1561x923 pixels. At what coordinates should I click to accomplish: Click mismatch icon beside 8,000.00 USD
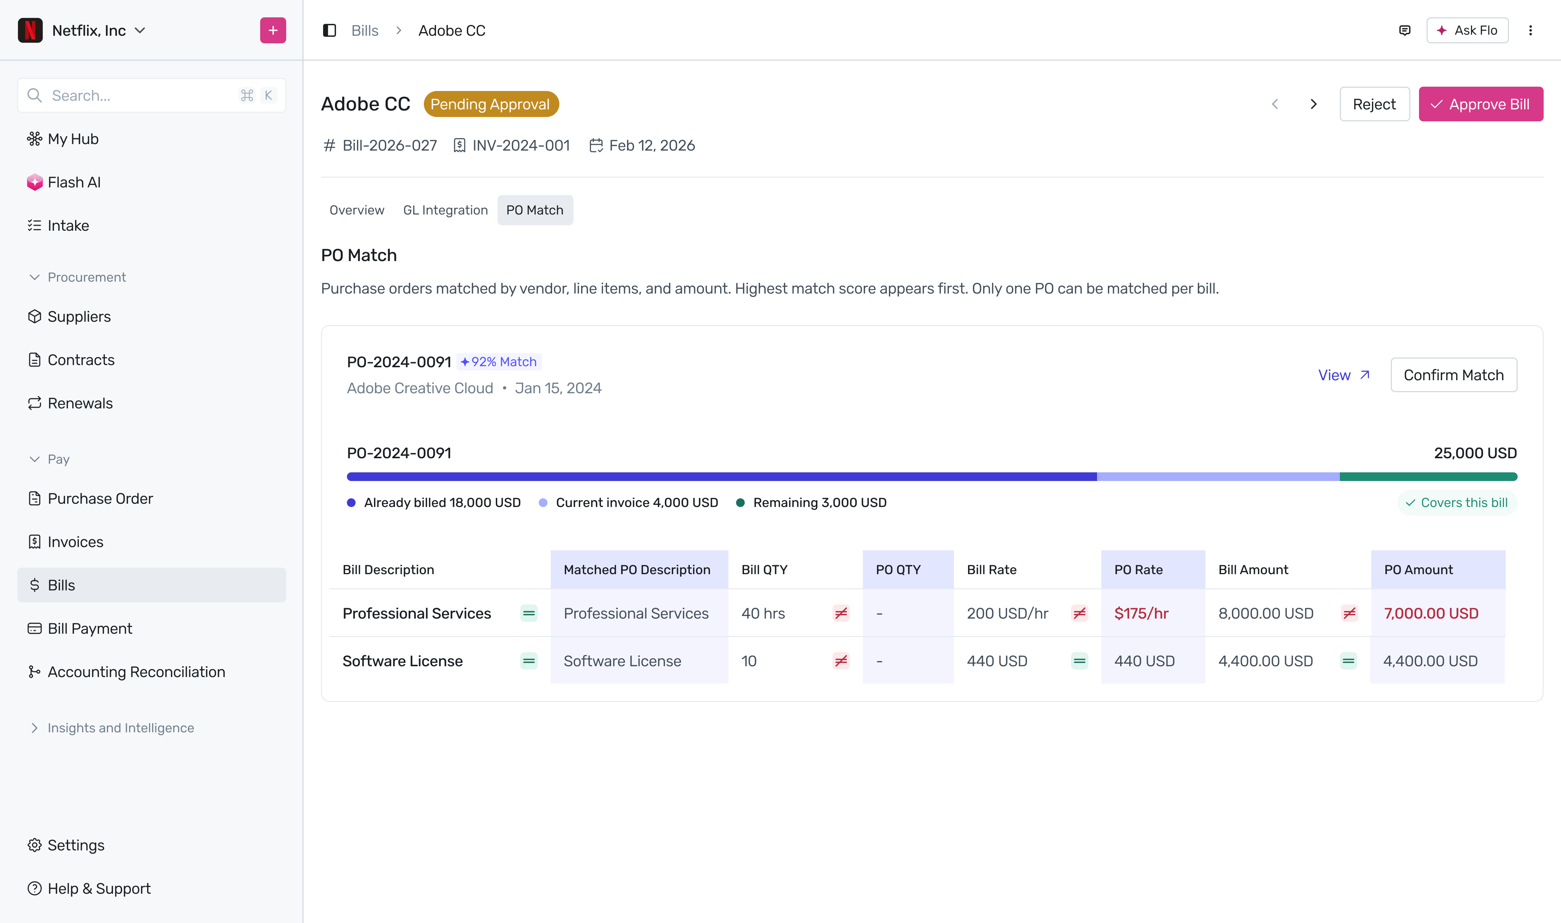point(1349,613)
